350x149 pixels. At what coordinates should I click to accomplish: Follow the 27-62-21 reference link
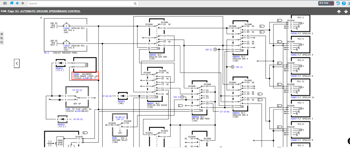[x=107, y=96]
